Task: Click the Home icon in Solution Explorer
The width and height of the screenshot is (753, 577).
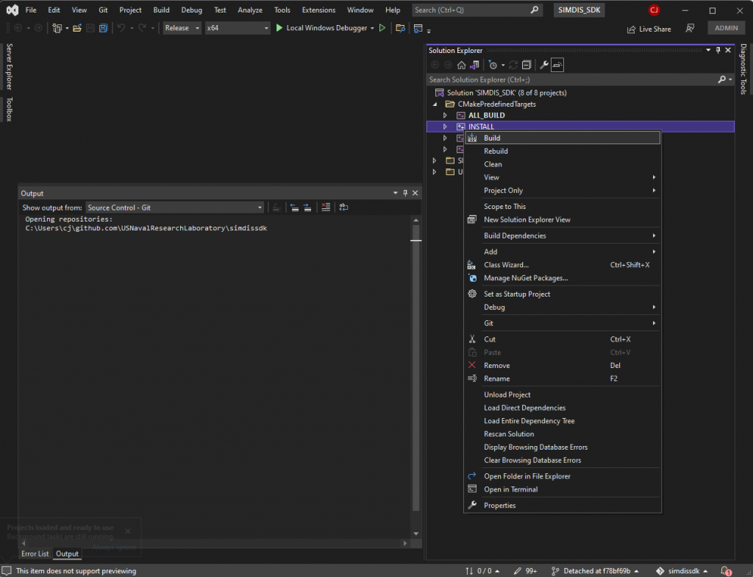Action: 462,65
